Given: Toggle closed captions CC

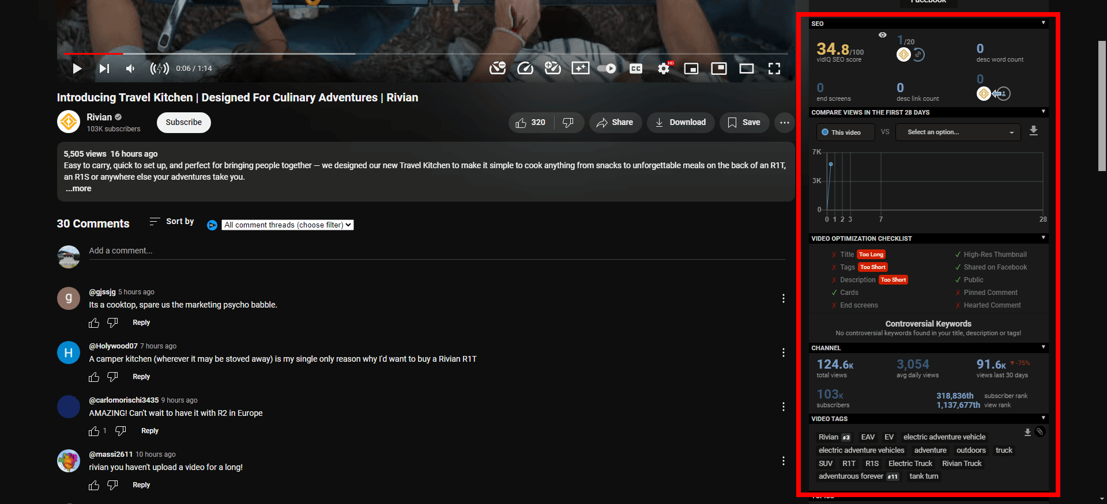Looking at the screenshot, I should [x=636, y=69].
